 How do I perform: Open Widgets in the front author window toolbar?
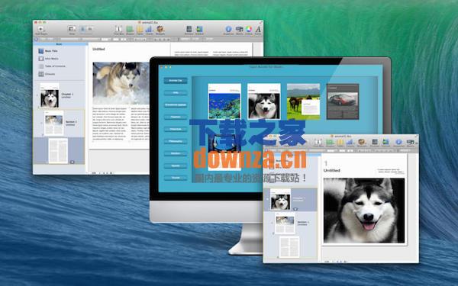(x=361, y=143)
